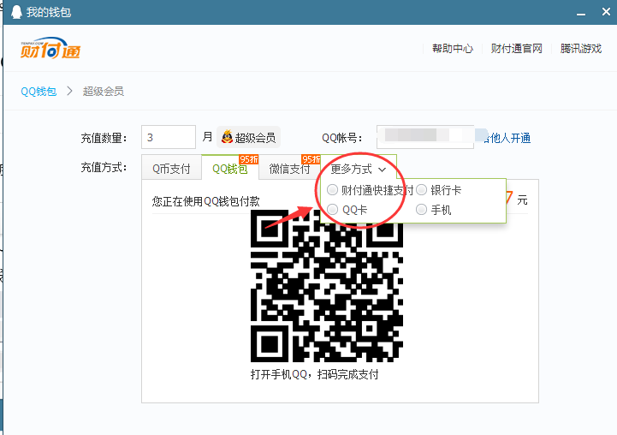Screen dimensions: 617x435
Task: Choose 手机 payment radio option
Action: click(421, 210)
